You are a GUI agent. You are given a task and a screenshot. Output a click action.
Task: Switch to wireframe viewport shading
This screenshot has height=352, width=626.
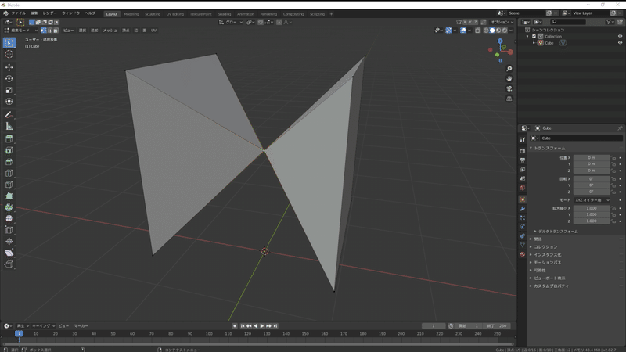486,31
